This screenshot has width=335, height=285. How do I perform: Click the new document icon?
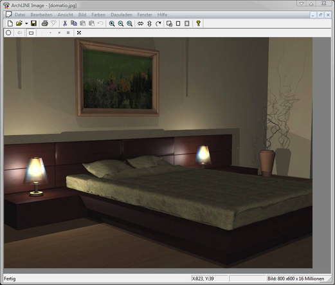(x=10, y=23)
